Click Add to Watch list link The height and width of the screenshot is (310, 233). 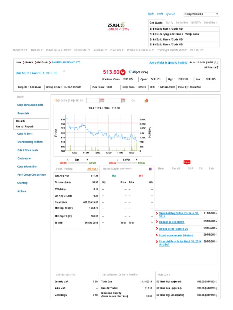pos(159,63)
